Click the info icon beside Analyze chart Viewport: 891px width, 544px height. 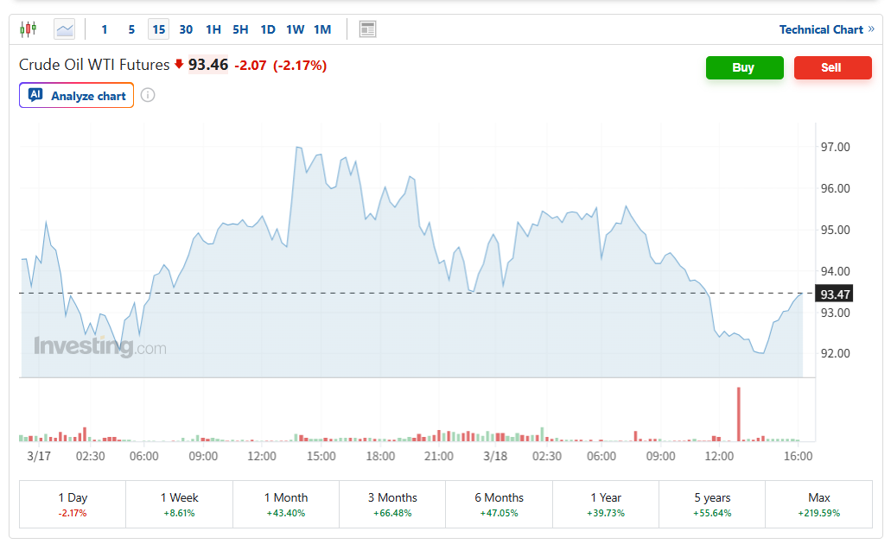click(x=148, y=95)
